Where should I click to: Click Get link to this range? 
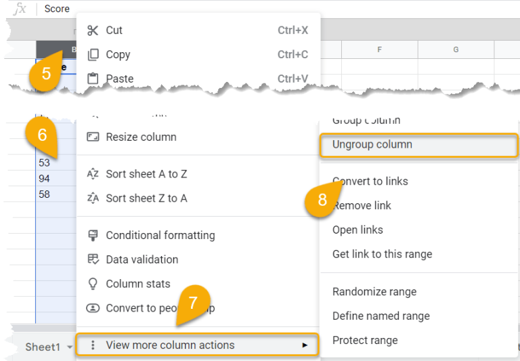pyautogui.click(x=383, y=254)
